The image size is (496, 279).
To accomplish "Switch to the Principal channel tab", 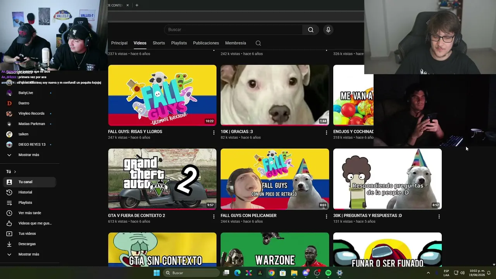I will (x=119, y=43).
